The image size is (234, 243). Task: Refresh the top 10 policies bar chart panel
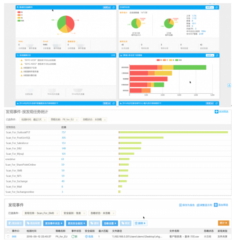(x=217, y=55)
